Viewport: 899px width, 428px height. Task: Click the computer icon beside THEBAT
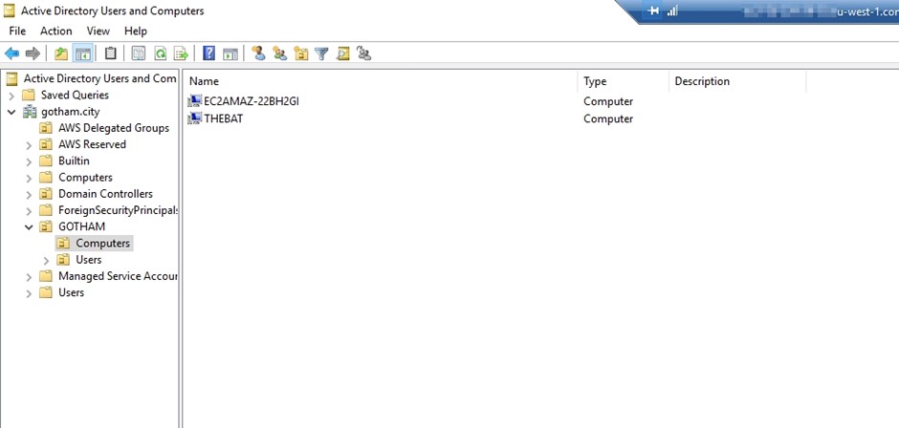(195, 118)
